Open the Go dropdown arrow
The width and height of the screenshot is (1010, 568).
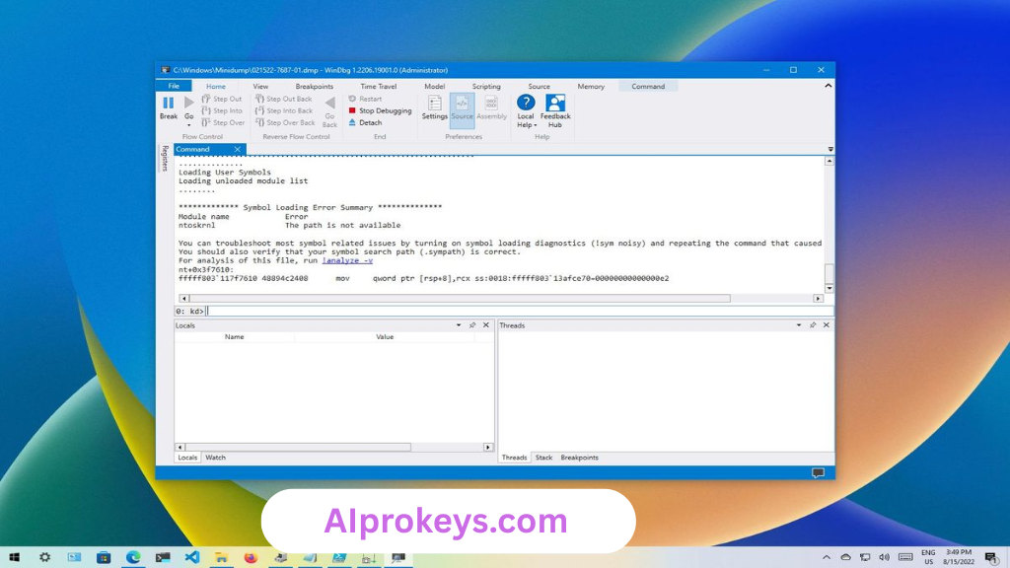click(188, 125)
